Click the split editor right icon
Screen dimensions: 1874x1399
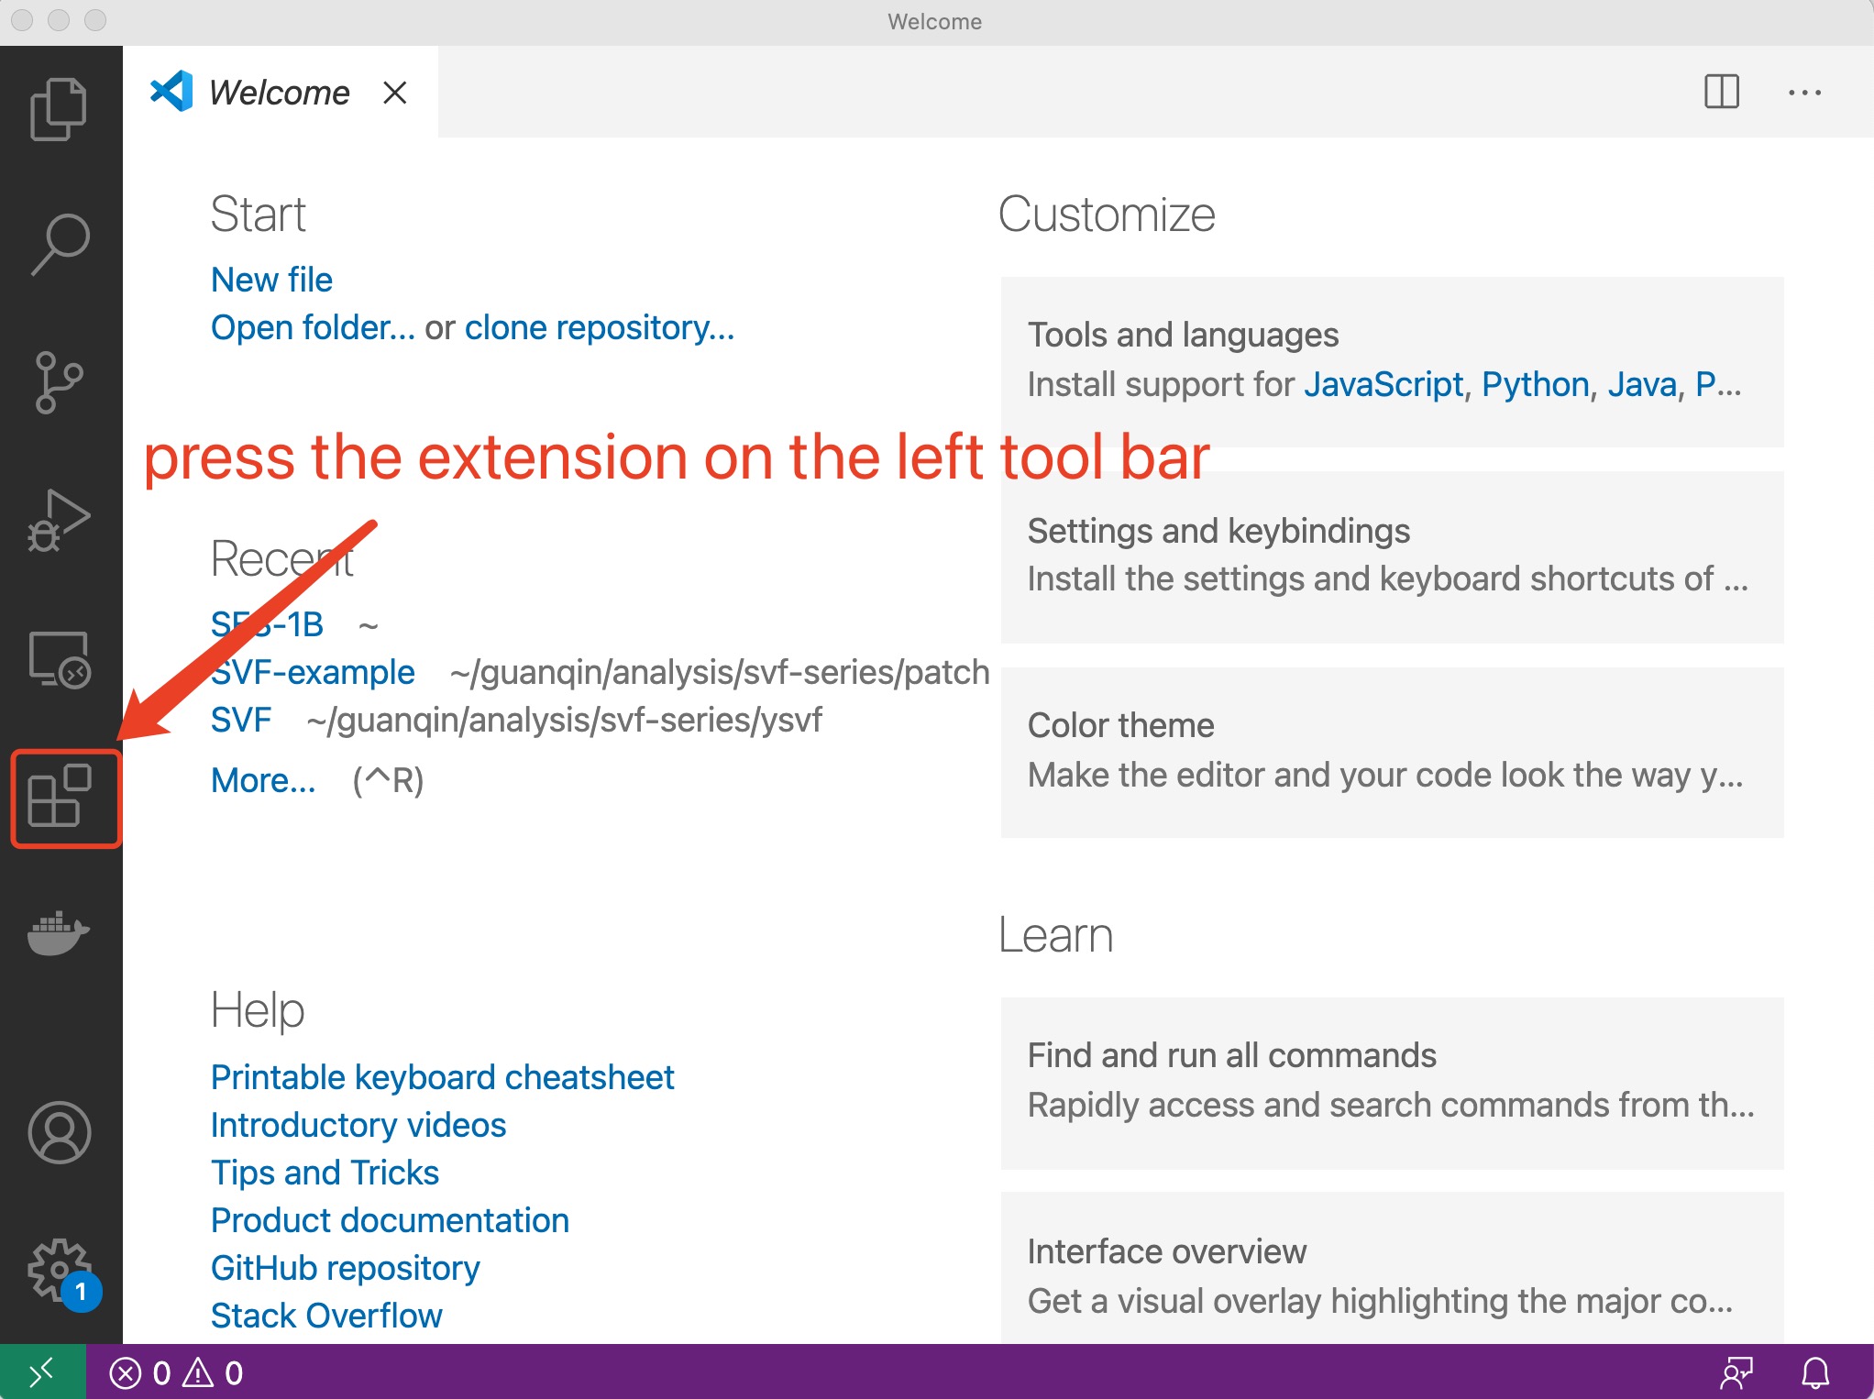pos(1721,92)
